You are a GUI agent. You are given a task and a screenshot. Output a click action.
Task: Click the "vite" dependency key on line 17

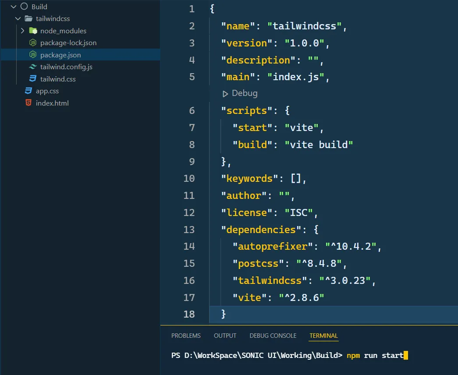click(249, 297)
